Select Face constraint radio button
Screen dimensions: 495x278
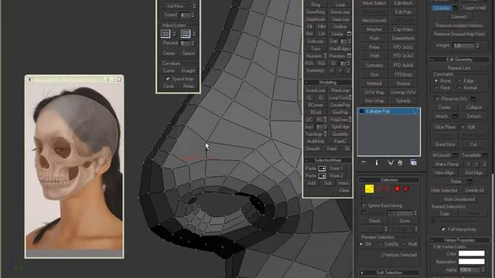pyautogui.click(x=436, y=87)
